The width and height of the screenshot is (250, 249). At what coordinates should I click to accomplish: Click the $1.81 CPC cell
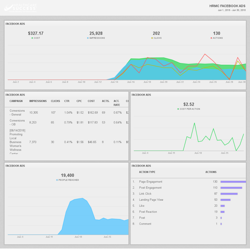[x=80, y=123]
